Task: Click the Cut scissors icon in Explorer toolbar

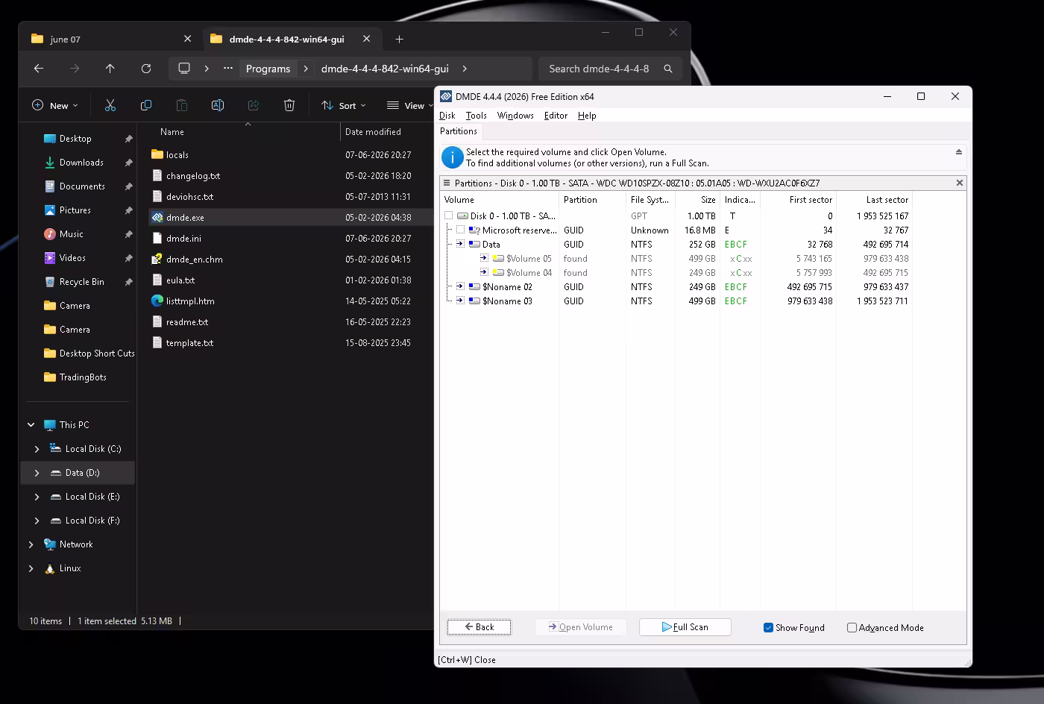Action: [110, 106]
